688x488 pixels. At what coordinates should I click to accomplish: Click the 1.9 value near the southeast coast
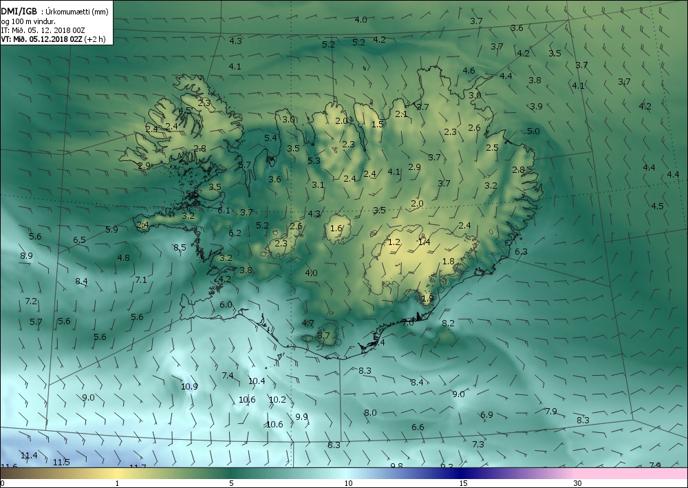[x=427, y=299]
